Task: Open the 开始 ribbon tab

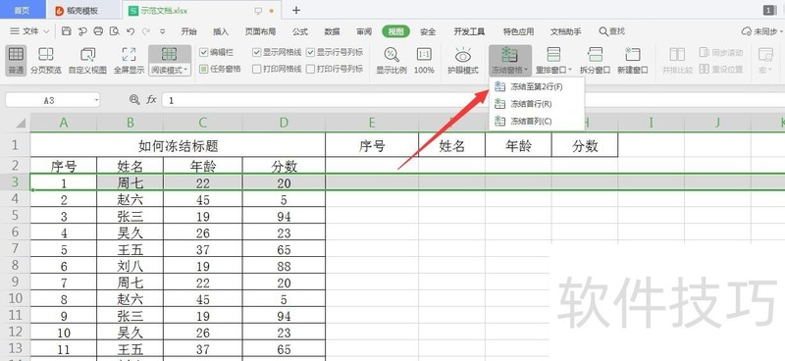Action: tap(188, 31)
